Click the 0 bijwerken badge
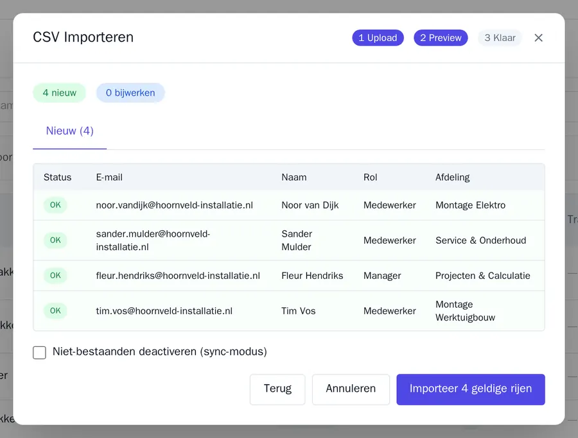This screenshot has height=438, width=578. (130, 93)
